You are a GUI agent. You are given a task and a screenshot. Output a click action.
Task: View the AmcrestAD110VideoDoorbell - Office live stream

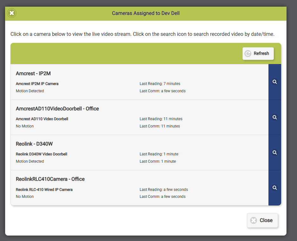point(57,109)
